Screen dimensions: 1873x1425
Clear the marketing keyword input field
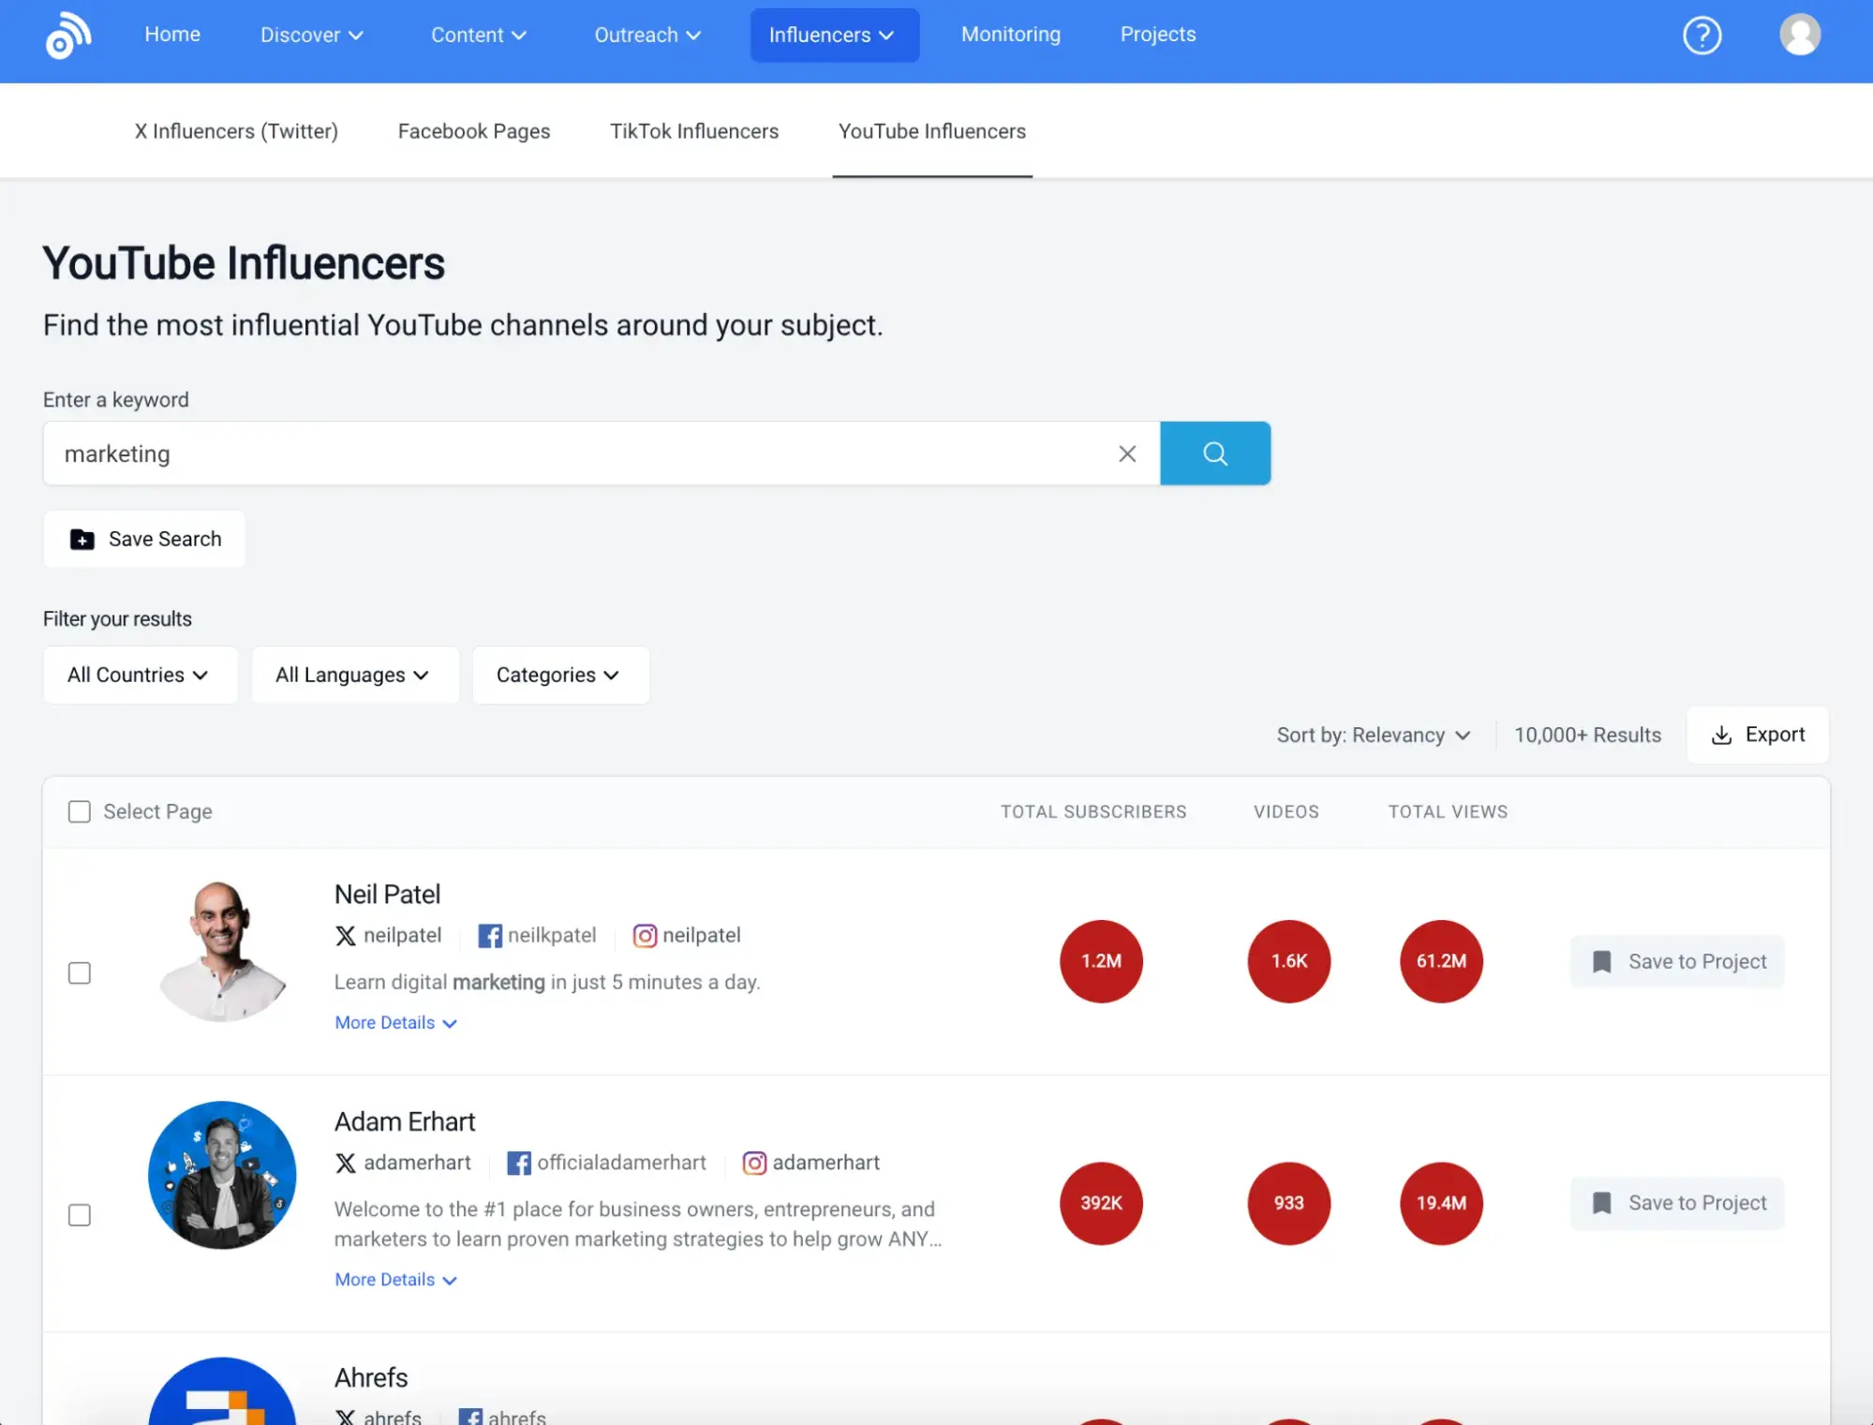coord(1129,453)
